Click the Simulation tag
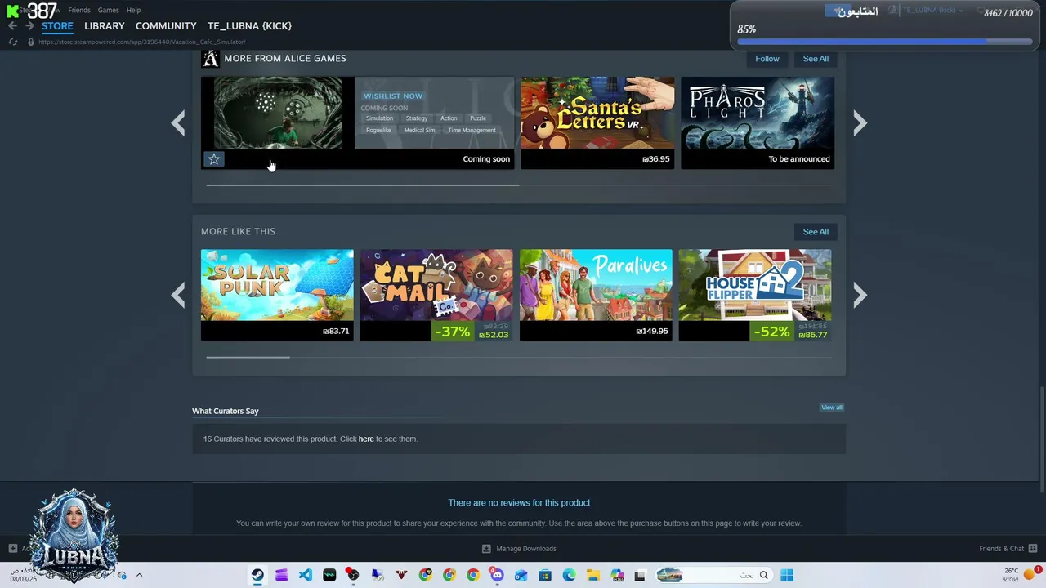Image resolution: width=1046 pixels, height=588 pixels. pyautogui.click(x=379, y=118)
